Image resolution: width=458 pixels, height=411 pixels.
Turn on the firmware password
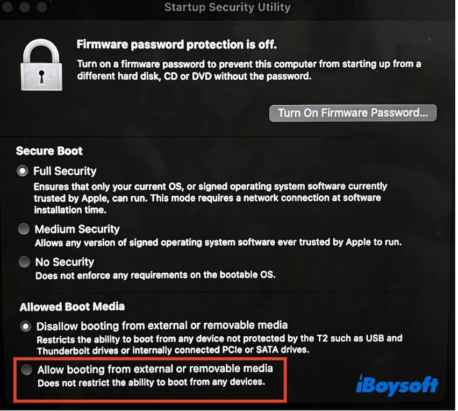pyautogui.click(x=353, y=113)
